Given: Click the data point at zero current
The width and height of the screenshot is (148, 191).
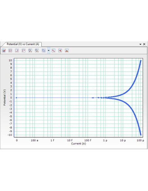Looking at the screenshot, I should (16, 98).
